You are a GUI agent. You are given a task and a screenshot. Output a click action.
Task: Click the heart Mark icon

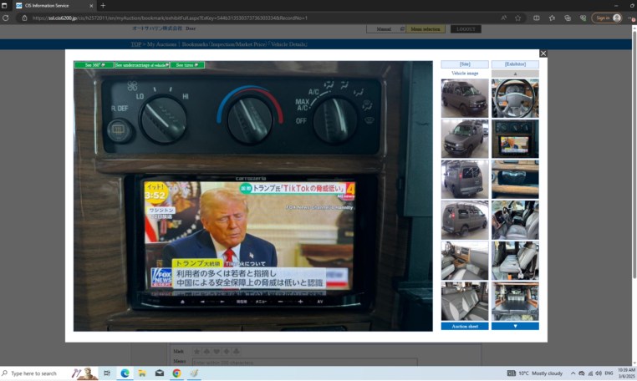click(217, 352)
